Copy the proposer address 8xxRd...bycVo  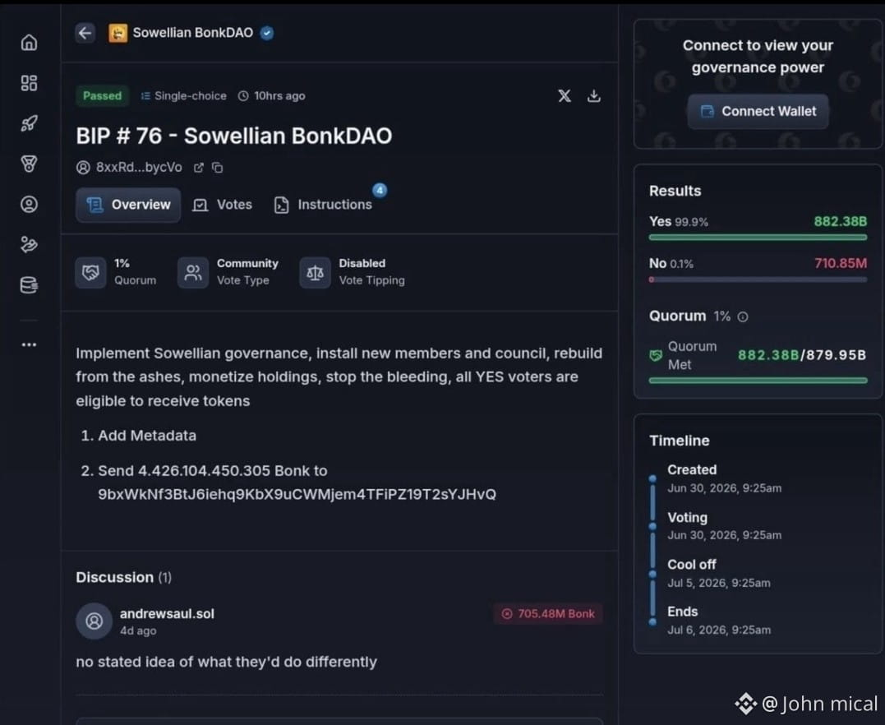pos(217,168)
